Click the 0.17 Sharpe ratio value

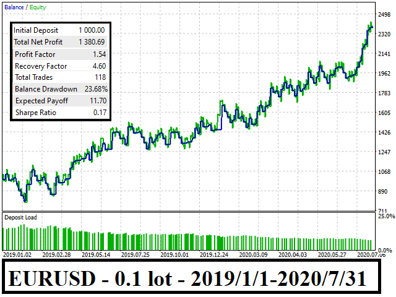tap(100, 113)
